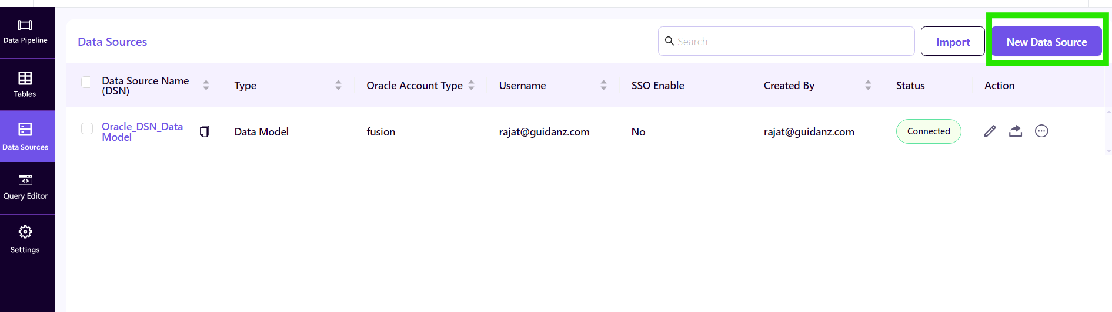Select the fusion account type cell

click(380, 132)
